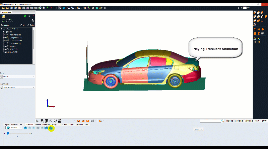
Task: Click the power icon in top toolbar
Action: coord(105,8)
